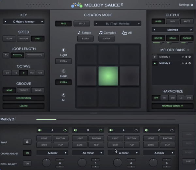
Task: Switch creation mode to Style
Action: (82, 23)
